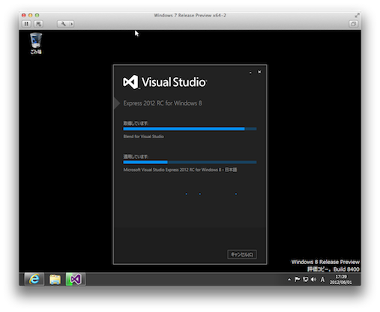Click the download progress bar
This screenshot has width=380, height=312.
[x=190, y=129]
